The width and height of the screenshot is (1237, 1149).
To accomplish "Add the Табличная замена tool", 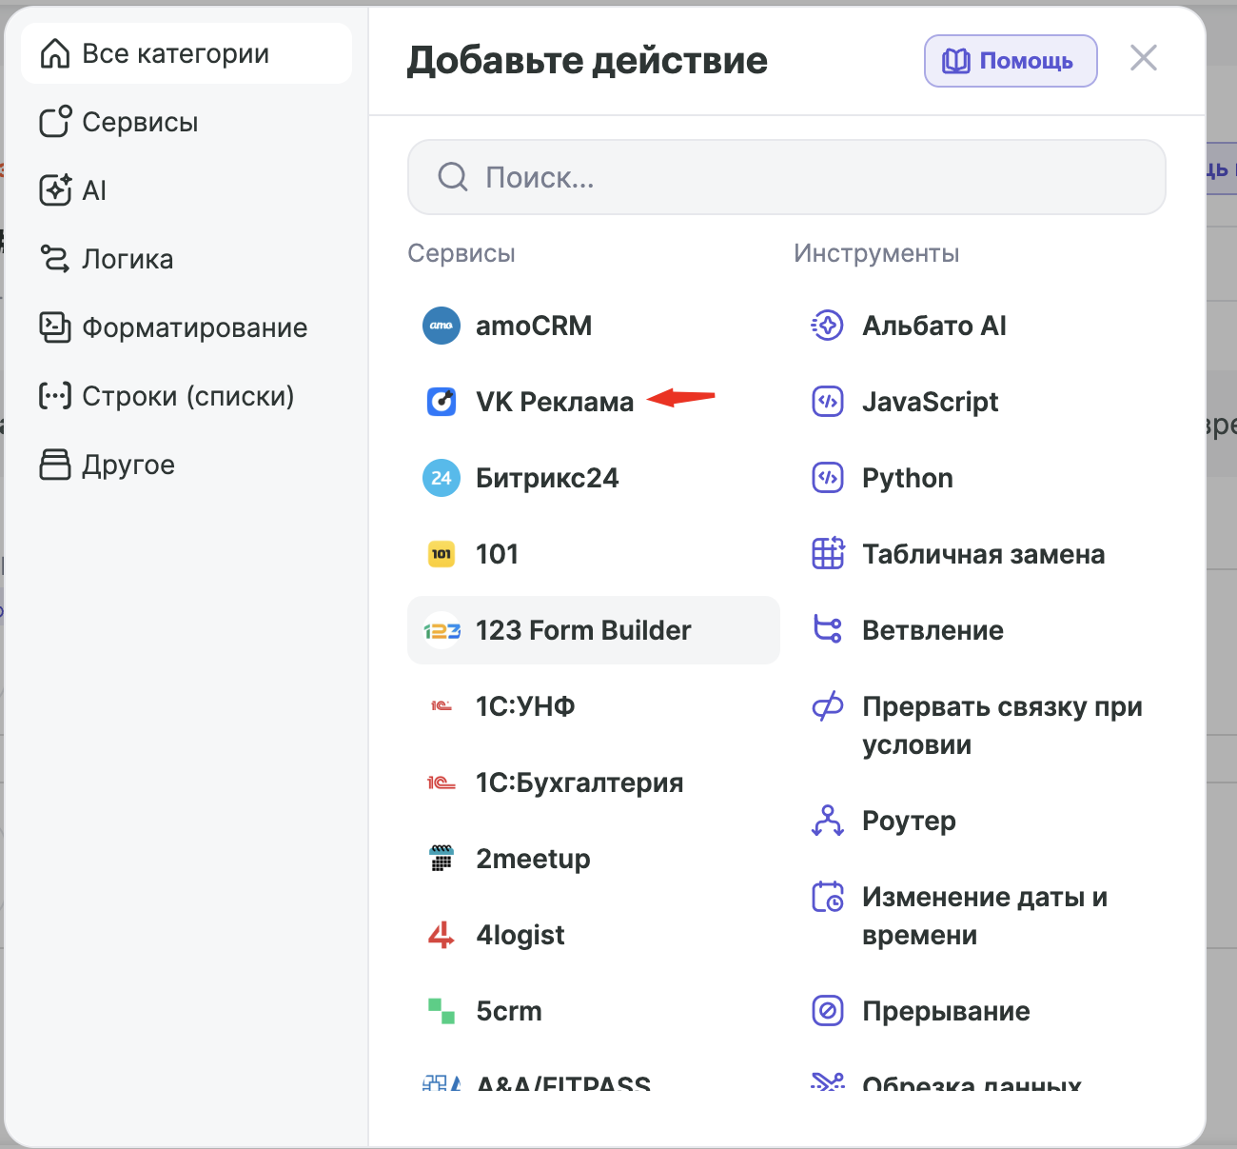I will tap(980, 554).
